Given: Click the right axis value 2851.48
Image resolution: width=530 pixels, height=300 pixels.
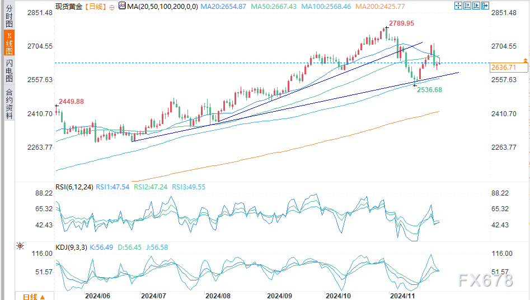Looking at the screenshot, I should click(504, 13).
